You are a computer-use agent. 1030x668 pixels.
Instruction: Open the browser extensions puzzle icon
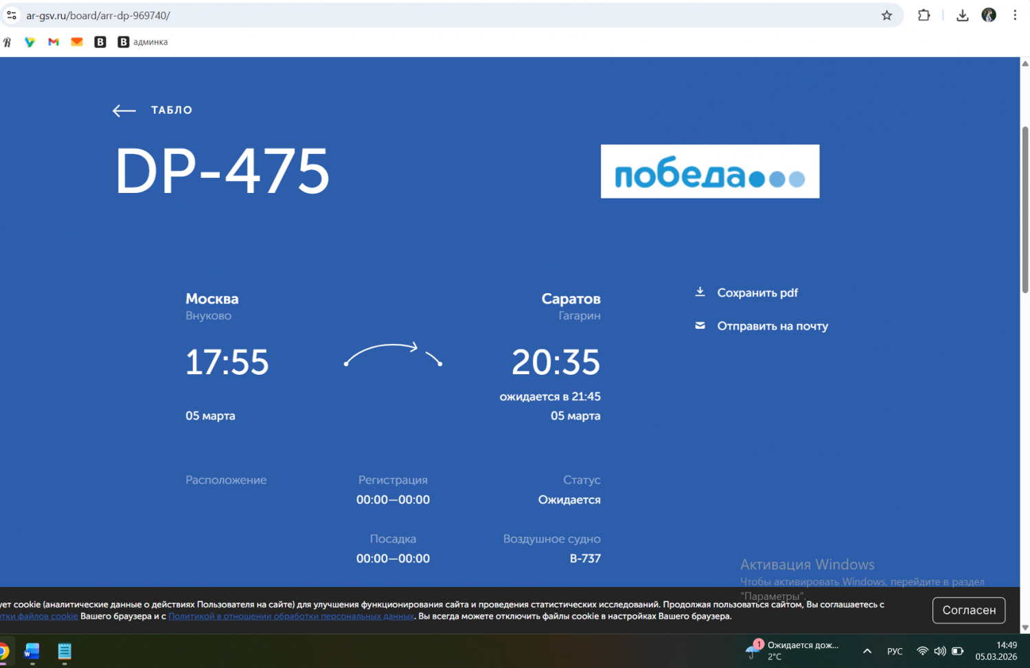point(924,15)
